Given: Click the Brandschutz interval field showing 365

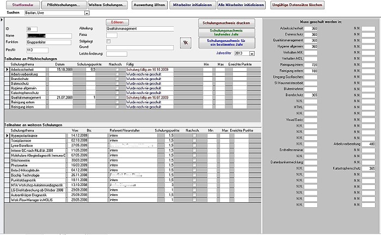Looking at the screenshot, I should (311, 95).
